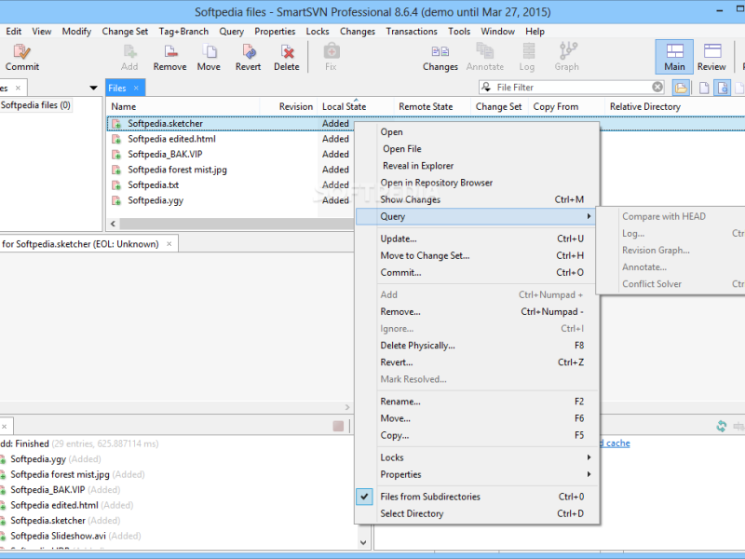Viewport: 745px width, 559px height.
Task: Open the dropdown arrow left of the Files tab
Action: [94, 88]
